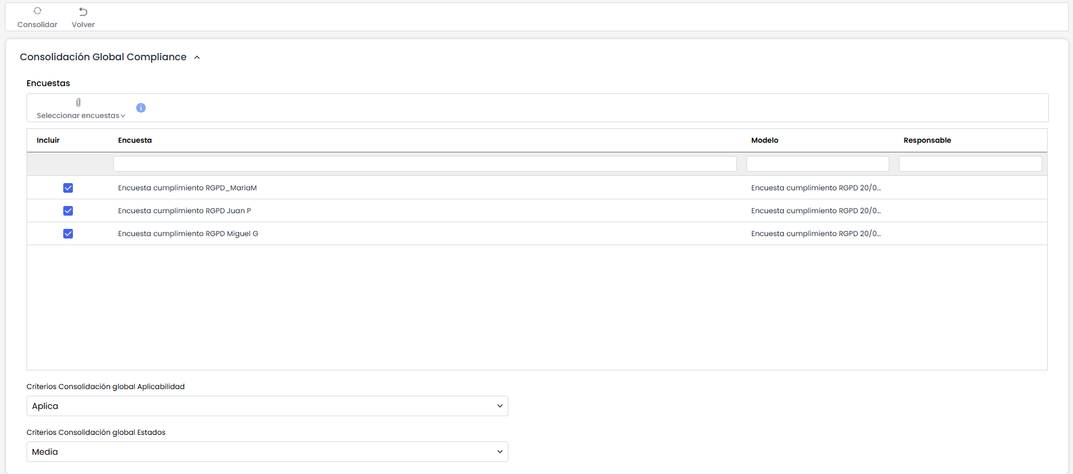Click the Consolidar refresh icon
Image resolution: width=1073 pixels, height=474 pixels.
[x=37, y=11]
